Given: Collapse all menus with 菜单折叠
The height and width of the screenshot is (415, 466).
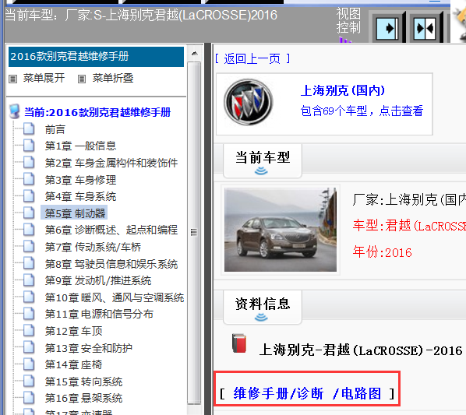Looking at the screenshot, I should tap(113, 79).
